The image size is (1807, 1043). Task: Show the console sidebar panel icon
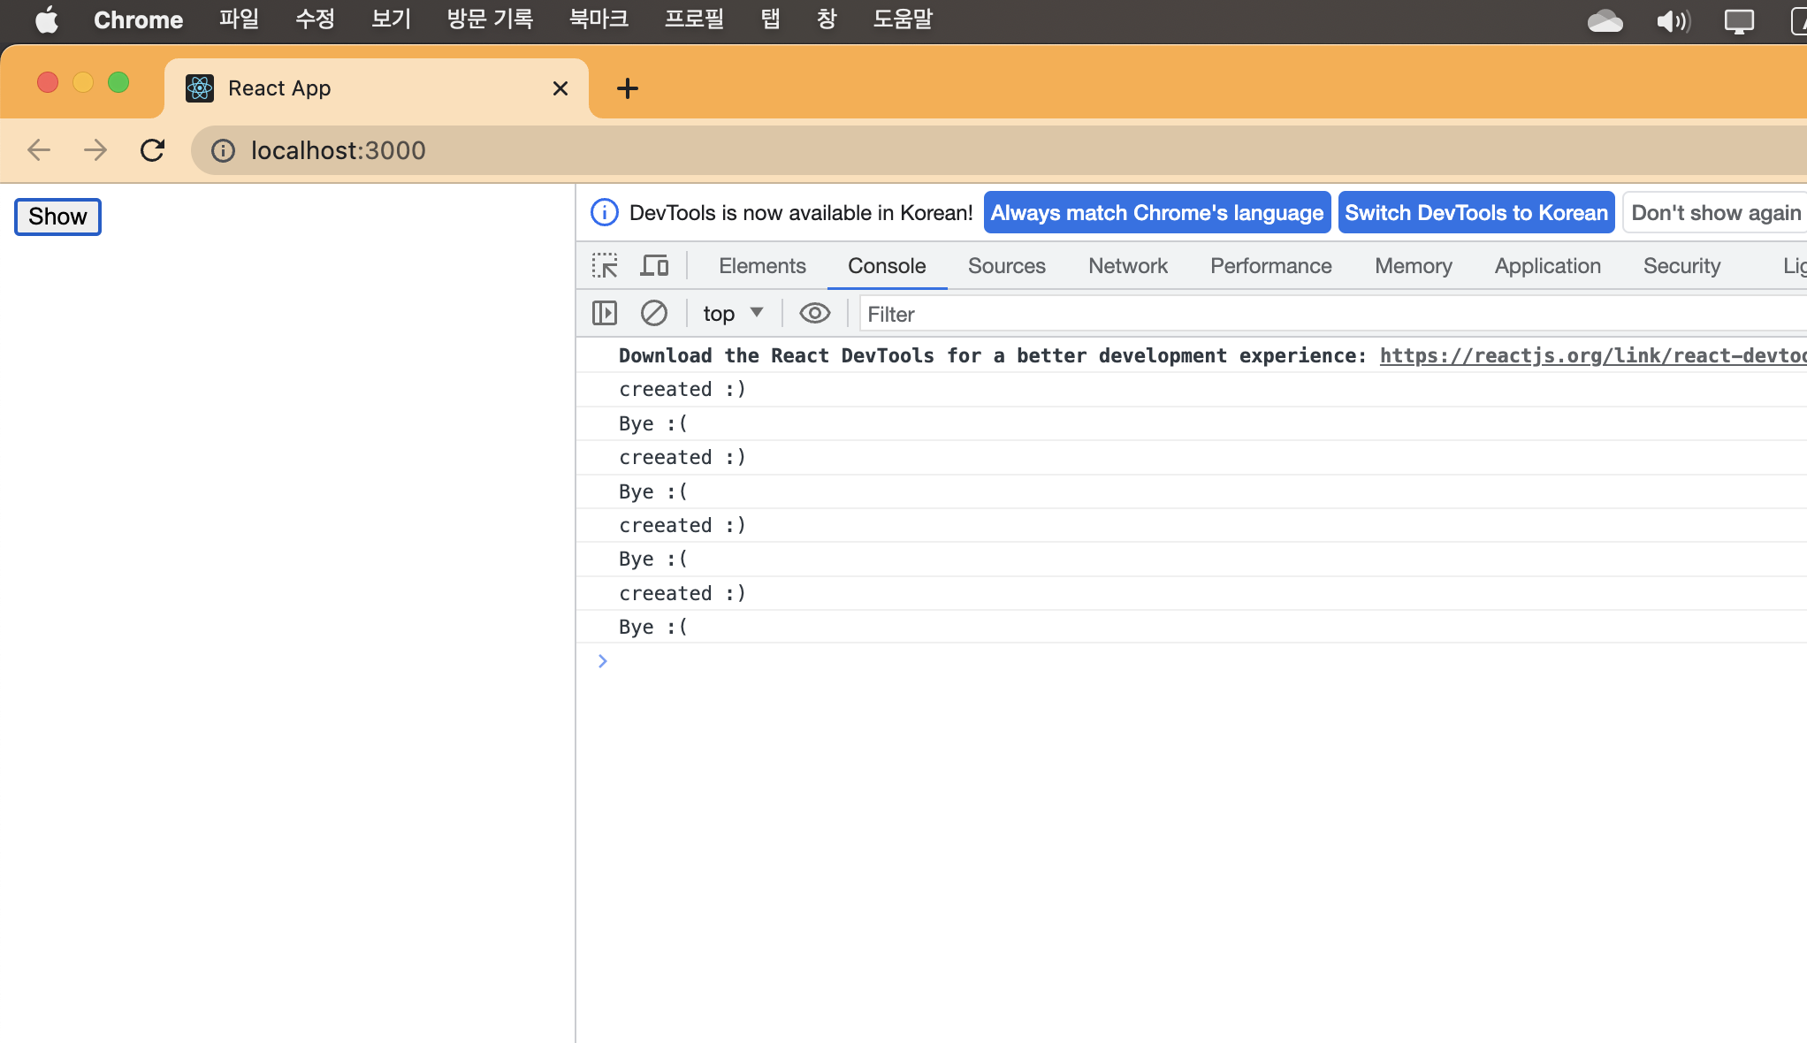point(605,313)
